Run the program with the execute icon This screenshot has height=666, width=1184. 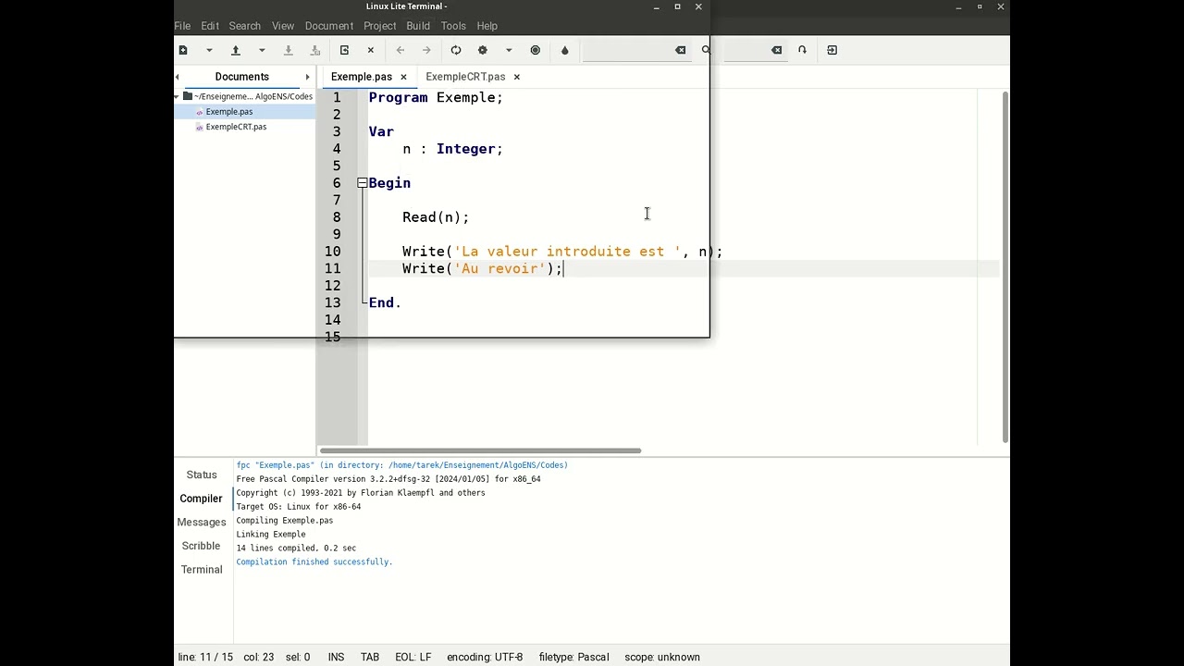536,50
